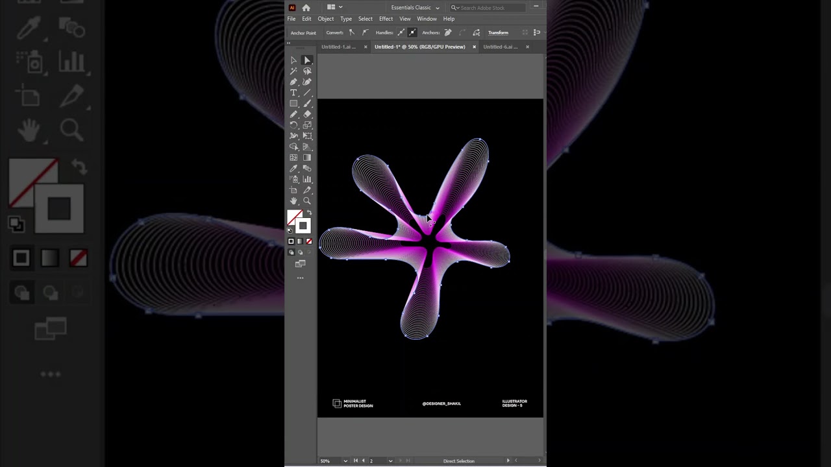Select the Magic Wand tool
This screenshot has height=467, width=831.
(x=293, y=71)
